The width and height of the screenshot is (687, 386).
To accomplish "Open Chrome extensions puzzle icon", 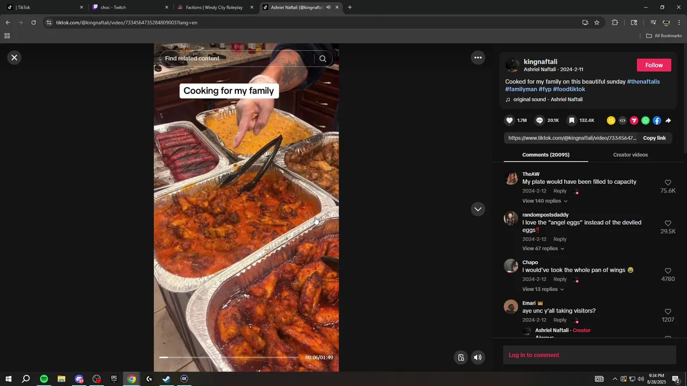I will pos(615,23).
